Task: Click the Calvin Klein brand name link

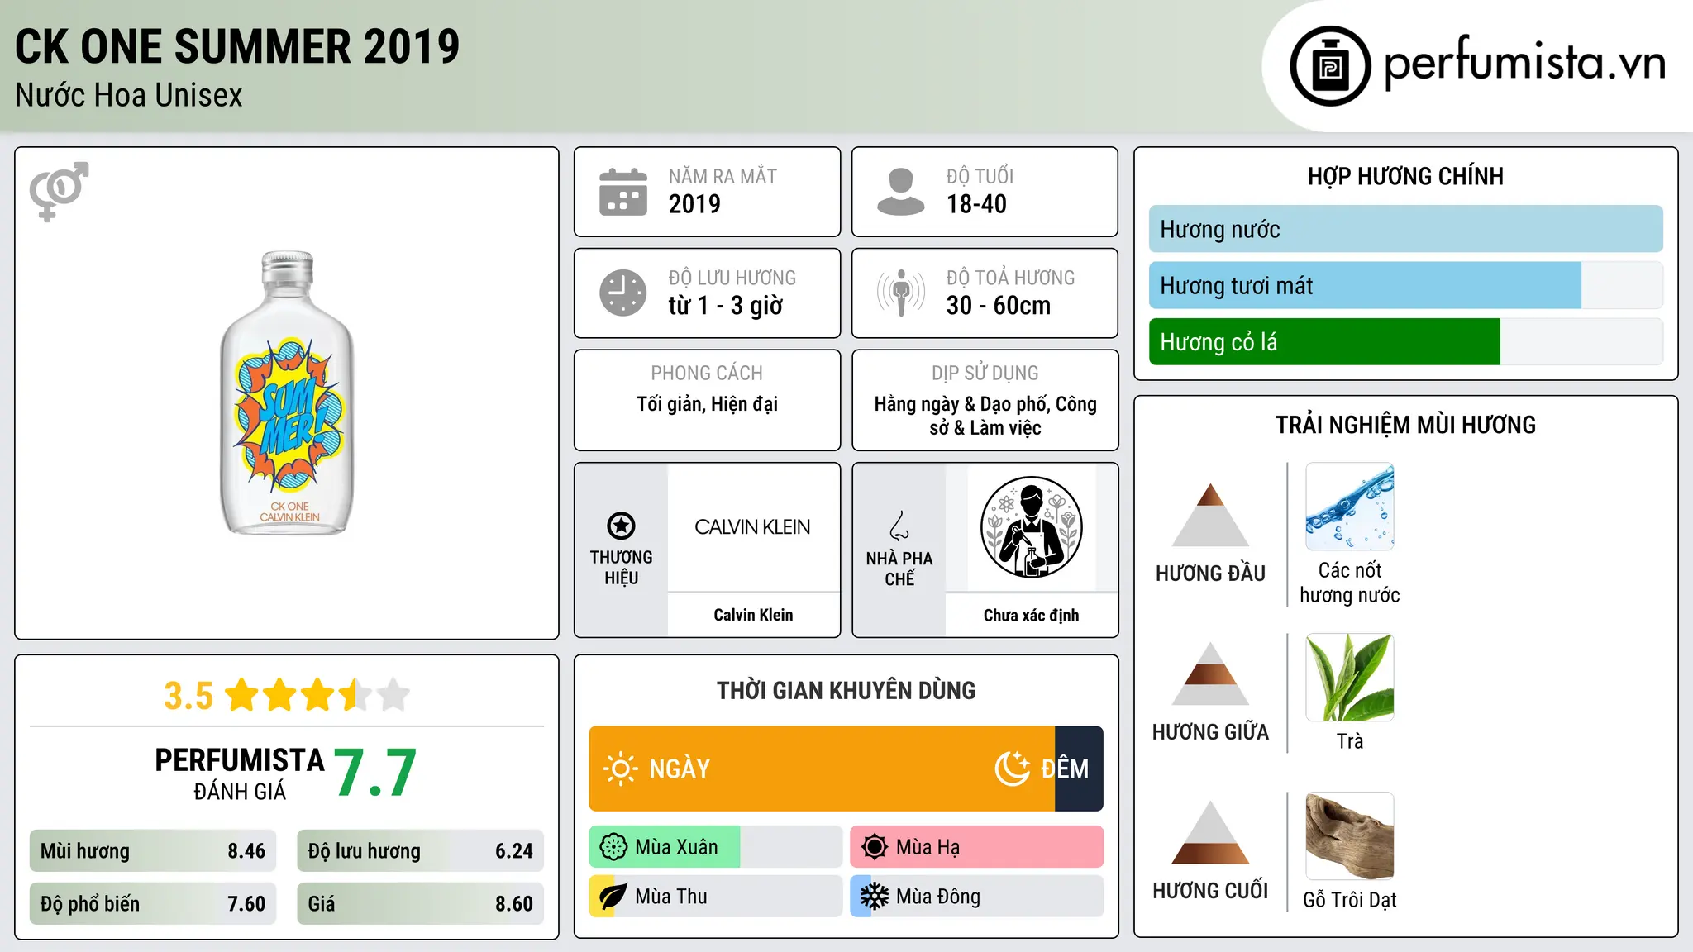Action: 753,615
